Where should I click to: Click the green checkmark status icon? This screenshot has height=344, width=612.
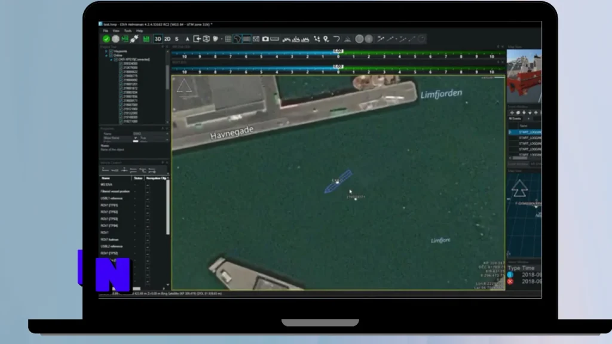tap(106, 39)
